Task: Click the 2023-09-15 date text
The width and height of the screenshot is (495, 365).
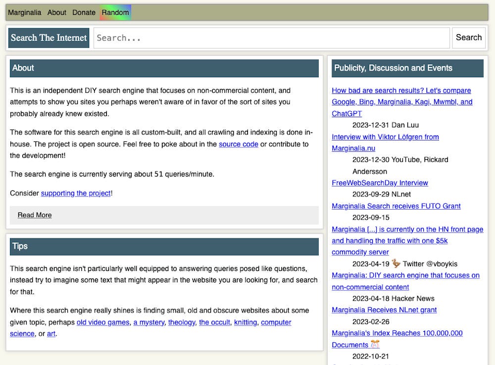Action: coord(371,218)
